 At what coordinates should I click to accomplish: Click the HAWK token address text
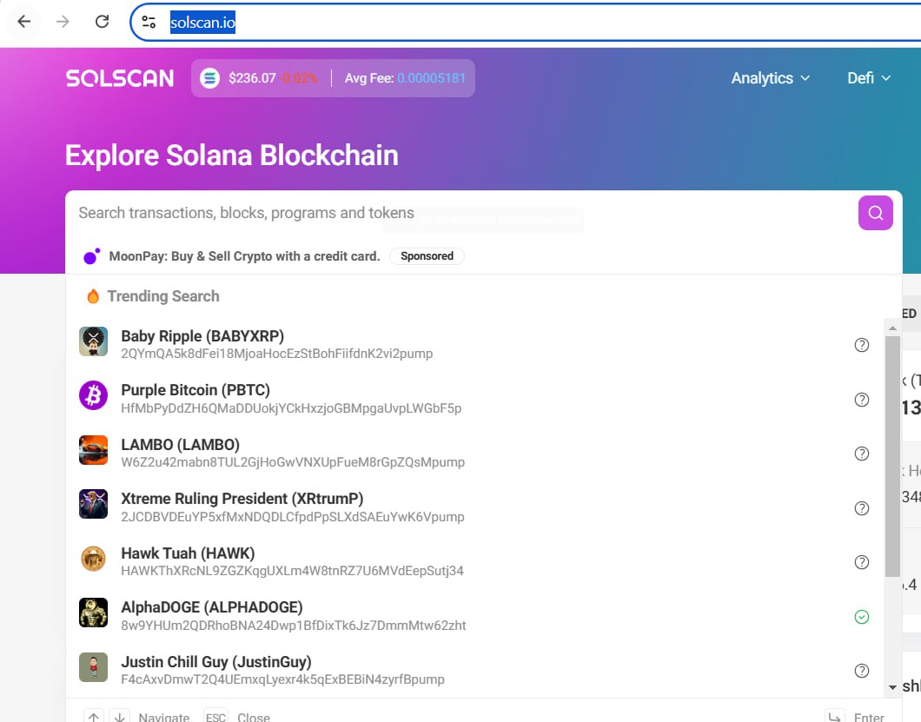point(292,571)
